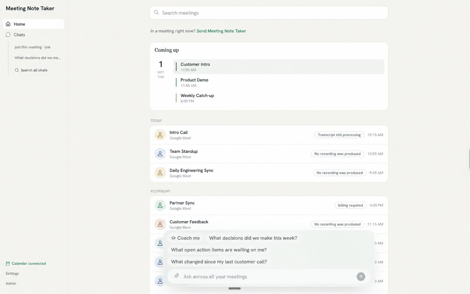
Task: Open the Daily Engineering Sync meeting title
Action: coord(191,170)
